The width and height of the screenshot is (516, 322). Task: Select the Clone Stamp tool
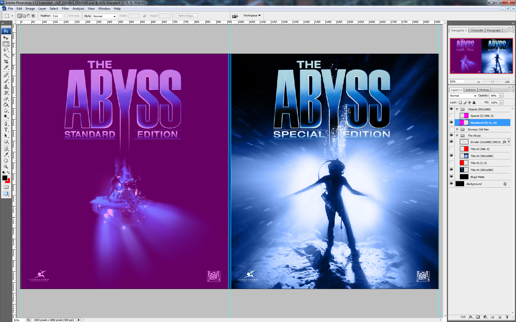click(x=6, y=87)
